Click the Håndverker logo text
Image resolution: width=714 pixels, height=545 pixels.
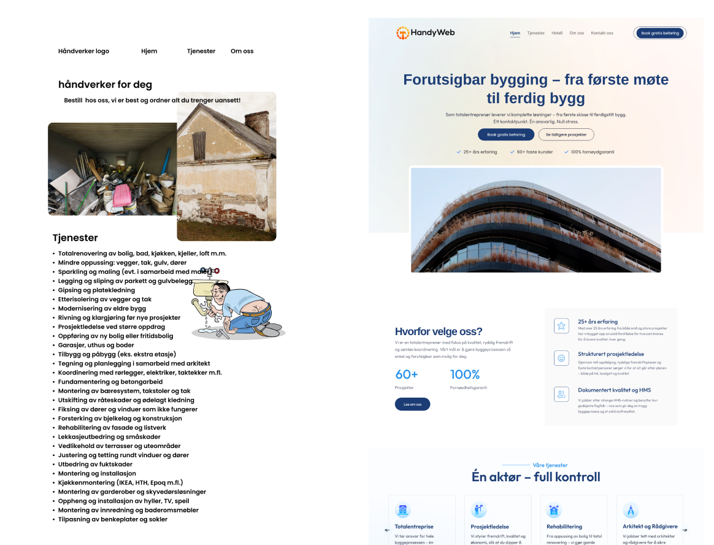pos(84,51)
